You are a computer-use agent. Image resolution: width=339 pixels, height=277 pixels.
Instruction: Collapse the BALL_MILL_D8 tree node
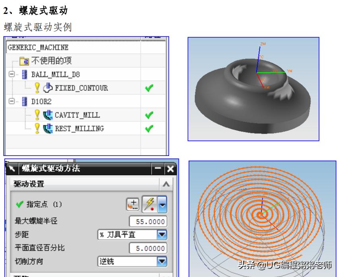[12, 74]
